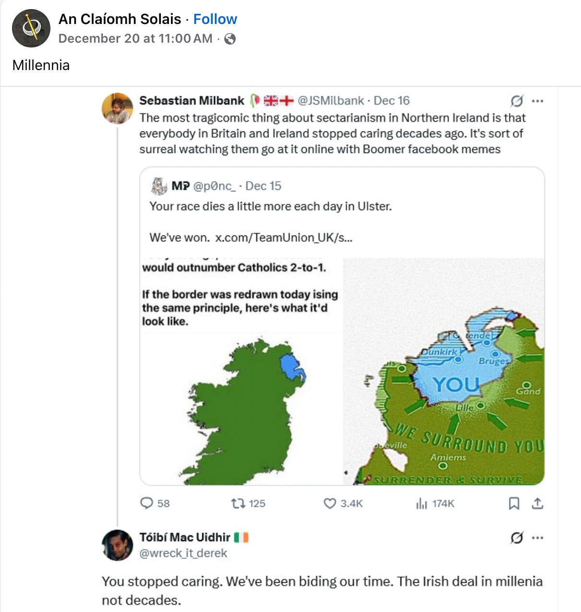Like the tweet with 3.4K hearts
The height and width of the screenshot is (612, 581).
pyautogui.click(x=330, y=503)
